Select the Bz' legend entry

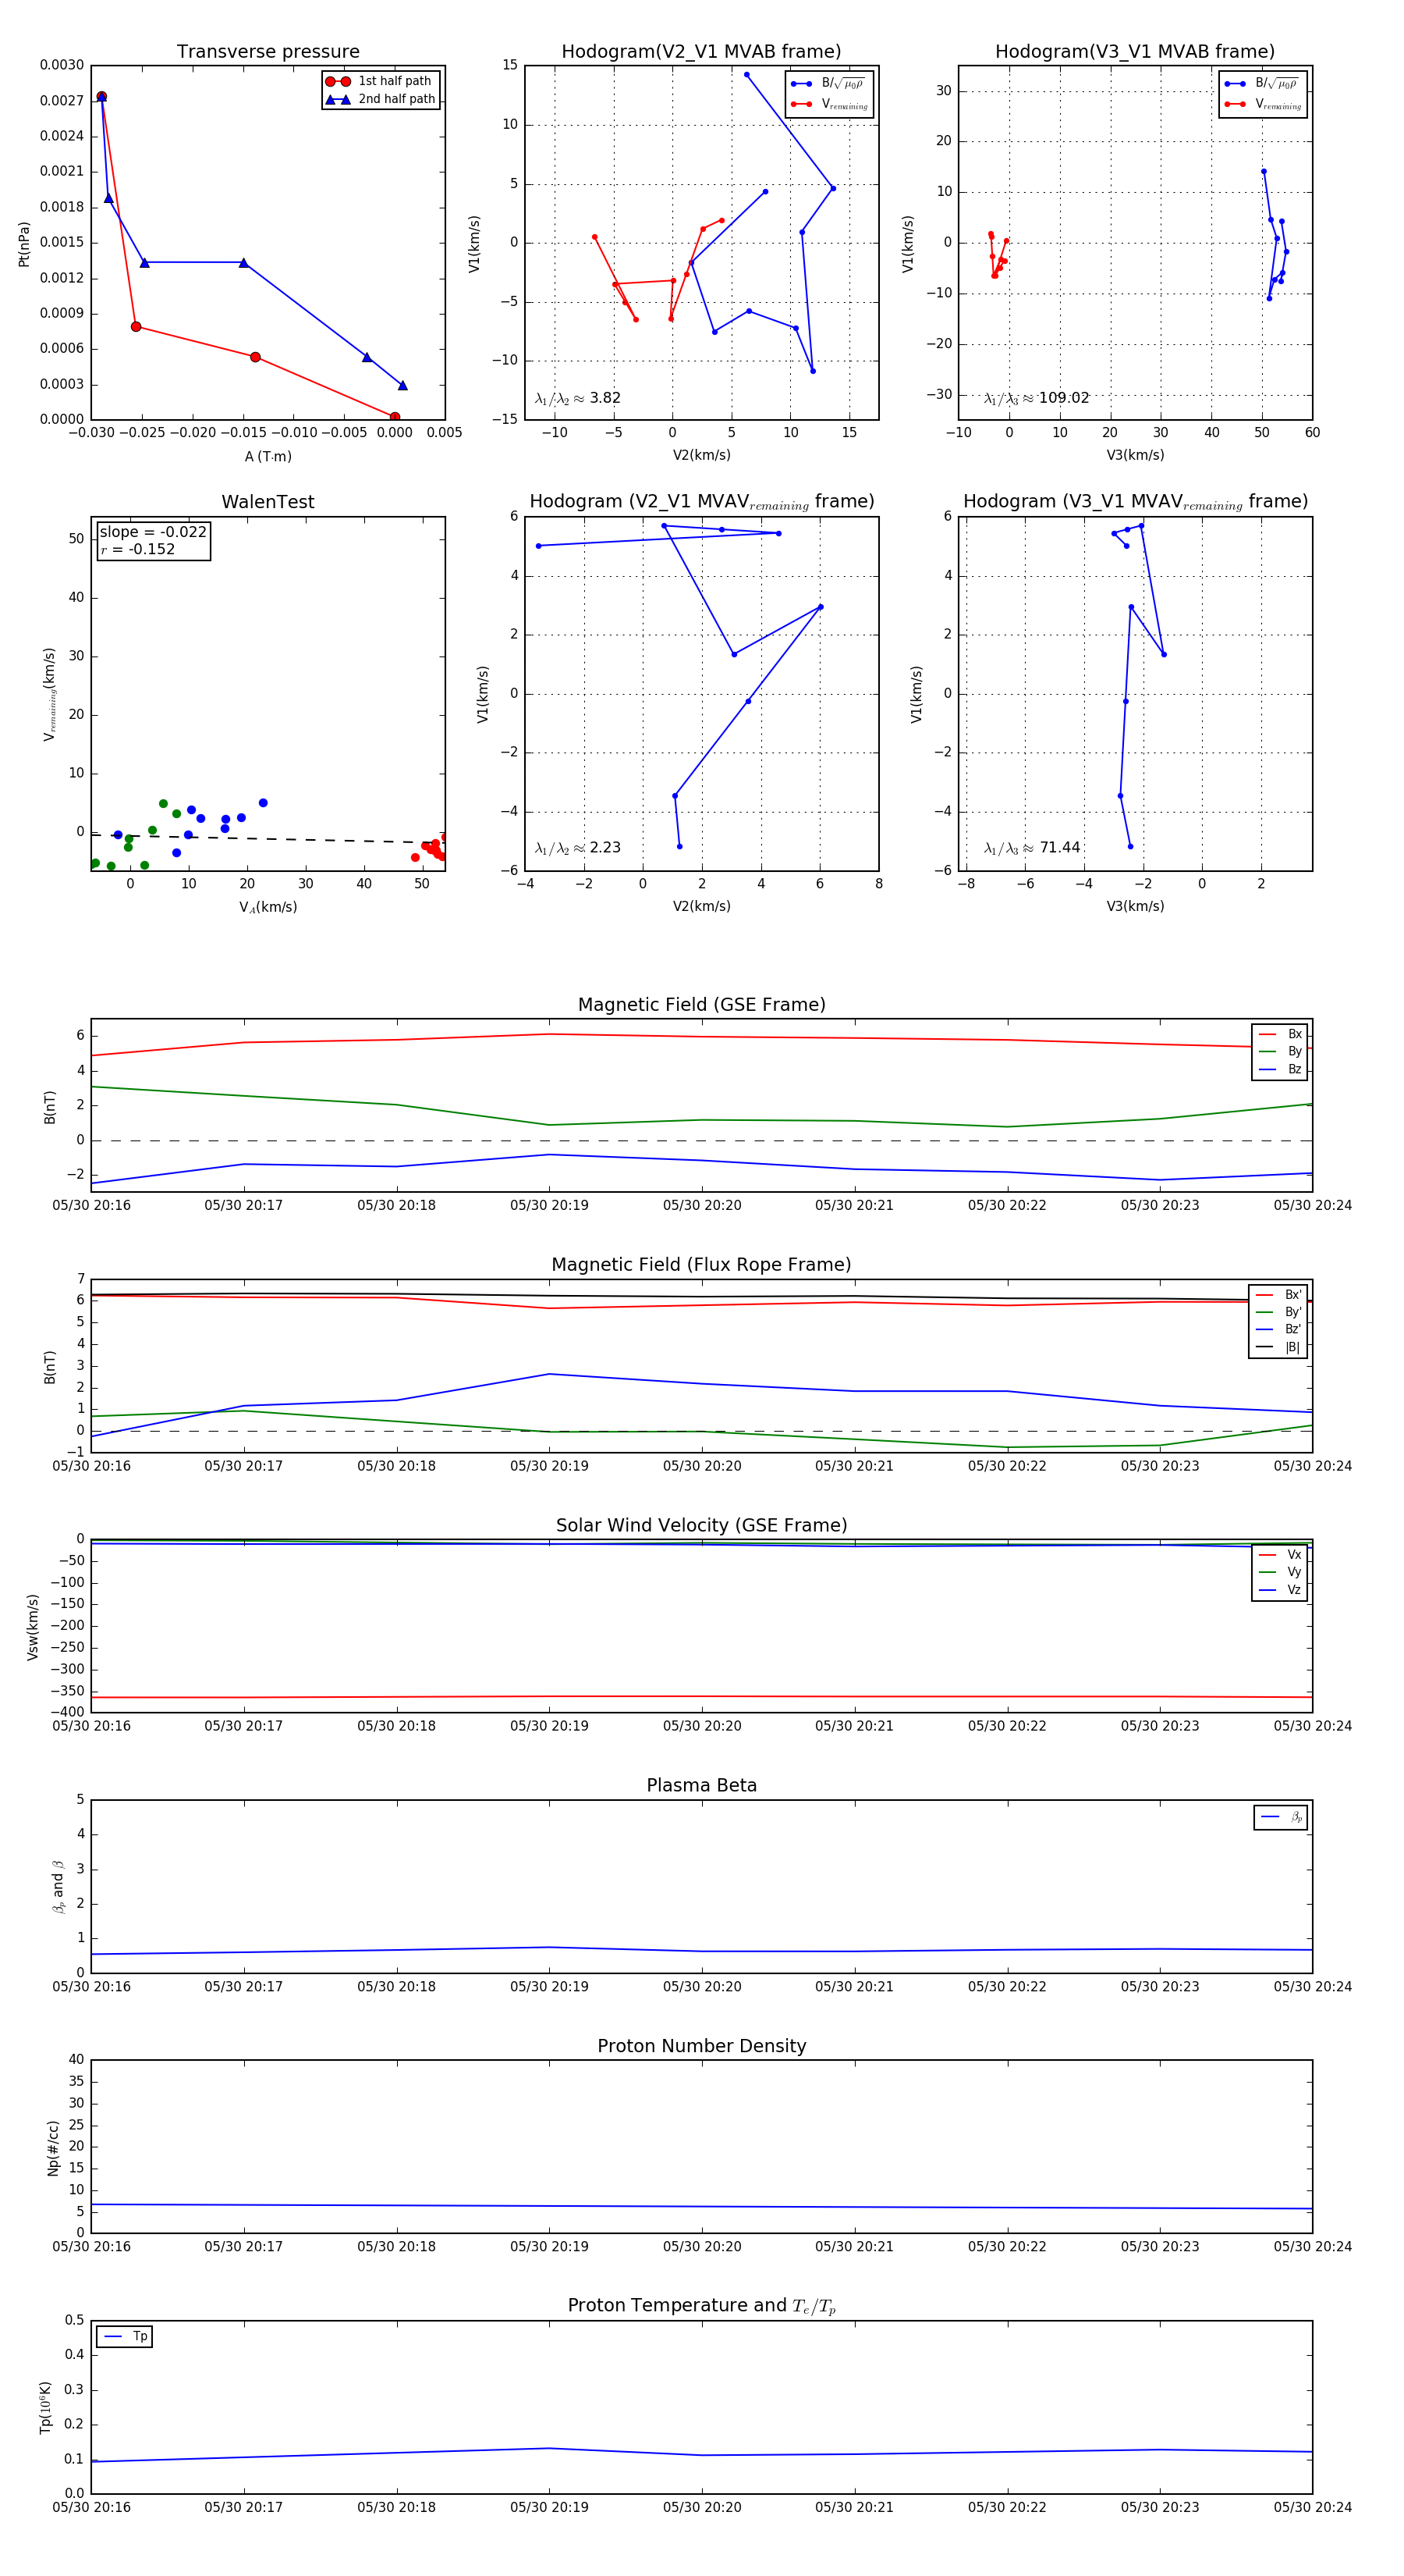(1278, 1329)
